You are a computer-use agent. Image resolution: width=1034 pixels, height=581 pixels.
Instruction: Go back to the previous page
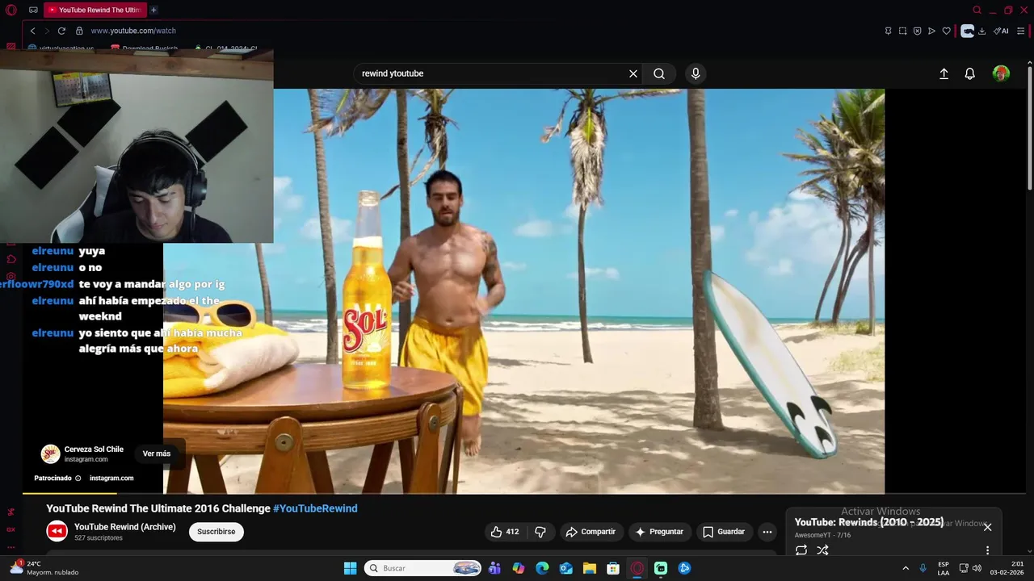32,31
